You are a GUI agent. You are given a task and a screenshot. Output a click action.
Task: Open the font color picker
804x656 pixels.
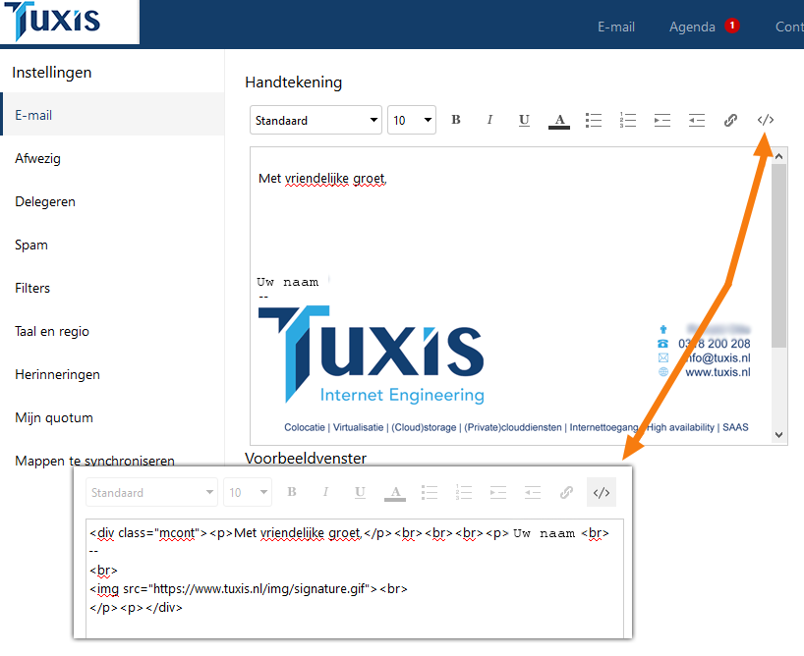(x=559, y=120)
